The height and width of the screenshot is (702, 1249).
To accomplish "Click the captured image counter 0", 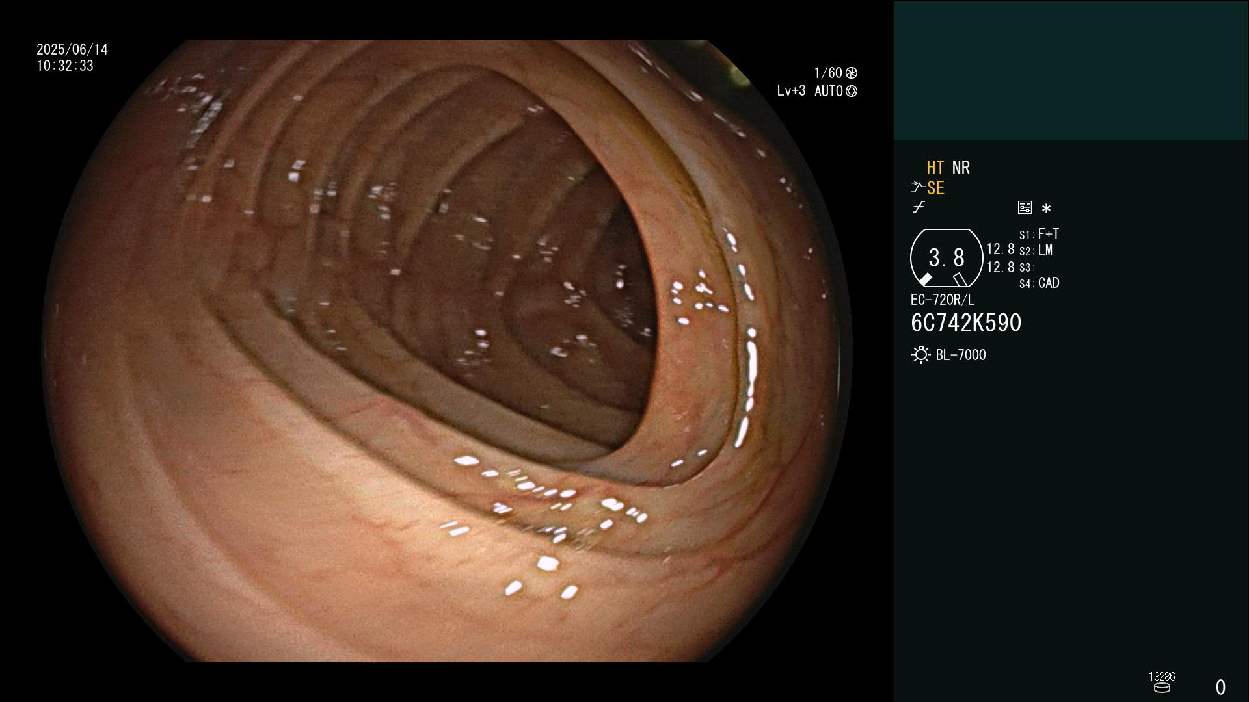I will [x=1220, y=687].
